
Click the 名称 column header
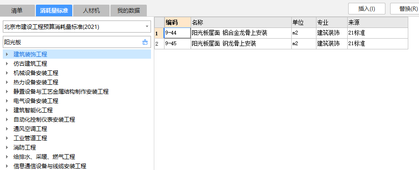coord(241,22)
